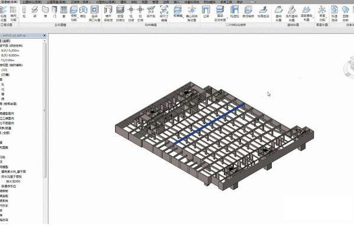Select the 窗 (window) tool
This screenshot has width=354, height=226.
(x=64, y=12)
